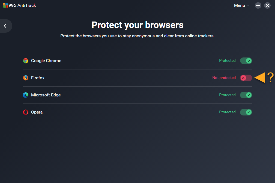Click the Google Chrome browser icon
The width and height of the screenshot is (275, 183).
tap(26, 61)
